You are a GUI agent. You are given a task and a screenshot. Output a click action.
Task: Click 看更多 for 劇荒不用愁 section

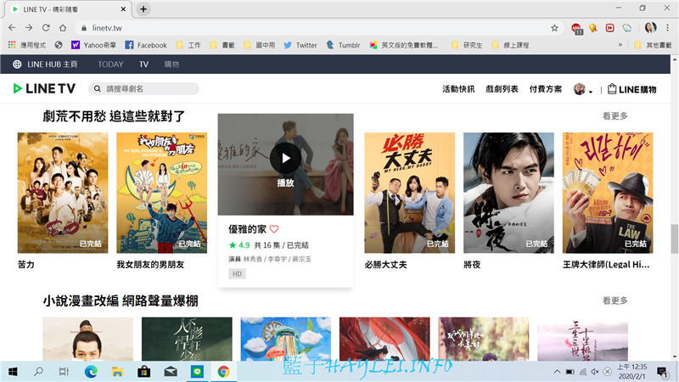pyautogui.click(x=614, y=116)
